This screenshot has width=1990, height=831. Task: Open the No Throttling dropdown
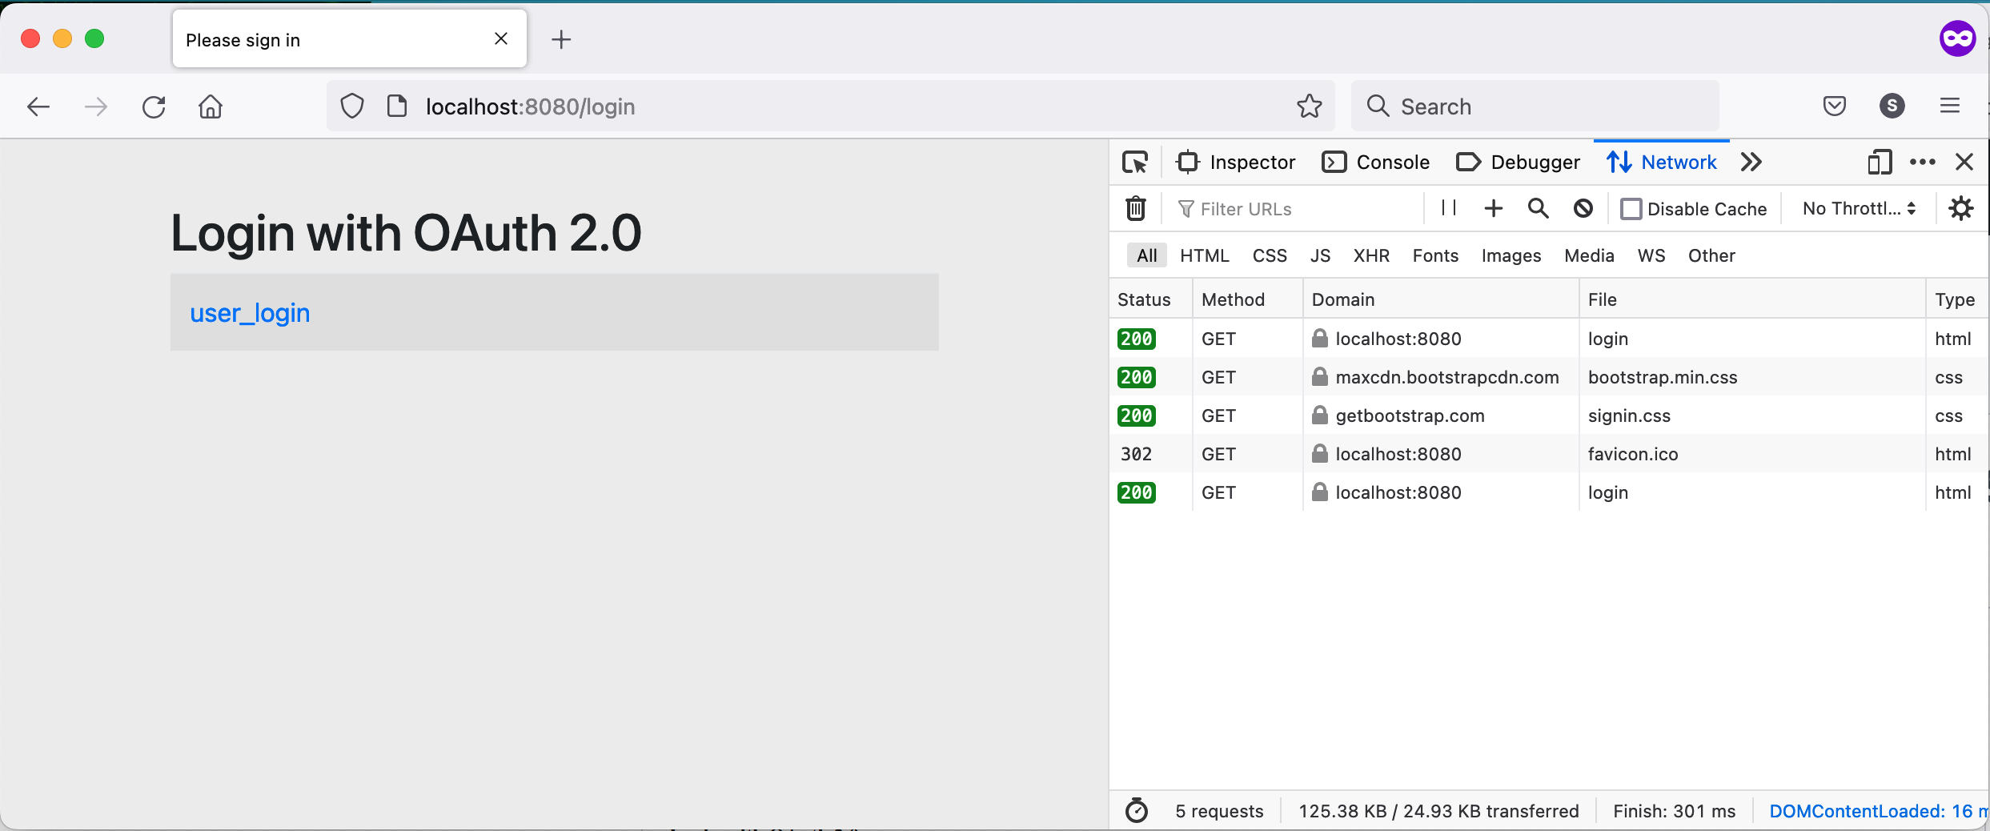click(1857, 208)
